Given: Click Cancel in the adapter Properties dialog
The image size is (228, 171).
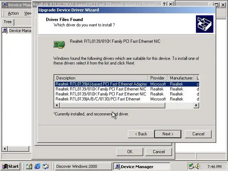Looking at the screenshot, I should coord(159,152).
